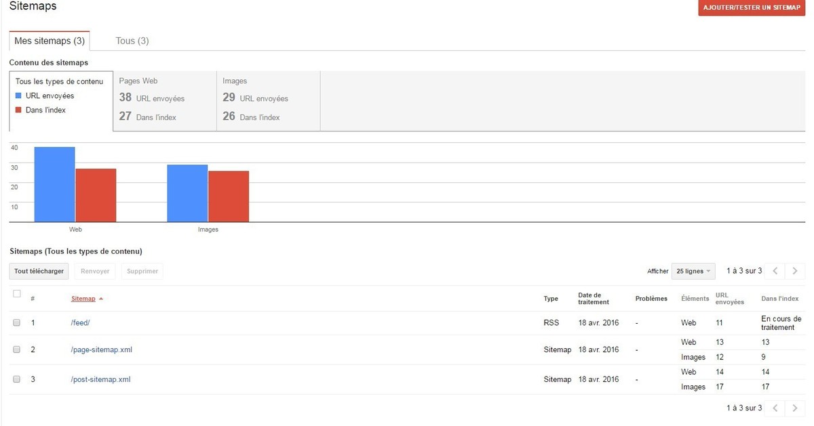Screen dimensions: 814x426
Task: Check the box for the /feed/ sitemap
Action: pyautogui.click(x=17, y=323)
